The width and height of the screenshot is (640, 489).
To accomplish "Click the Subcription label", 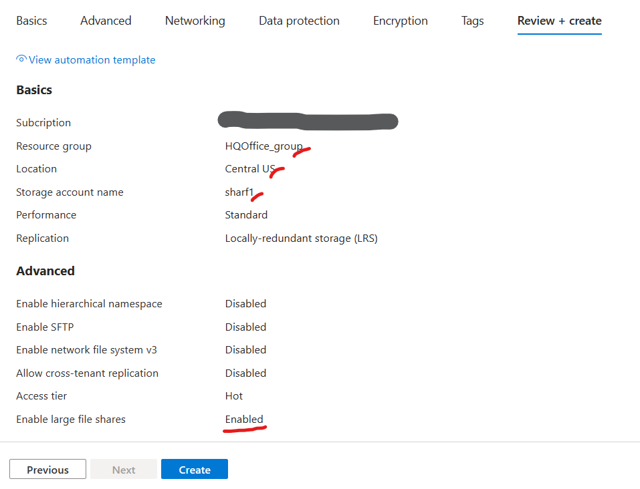I will point(43,123).
